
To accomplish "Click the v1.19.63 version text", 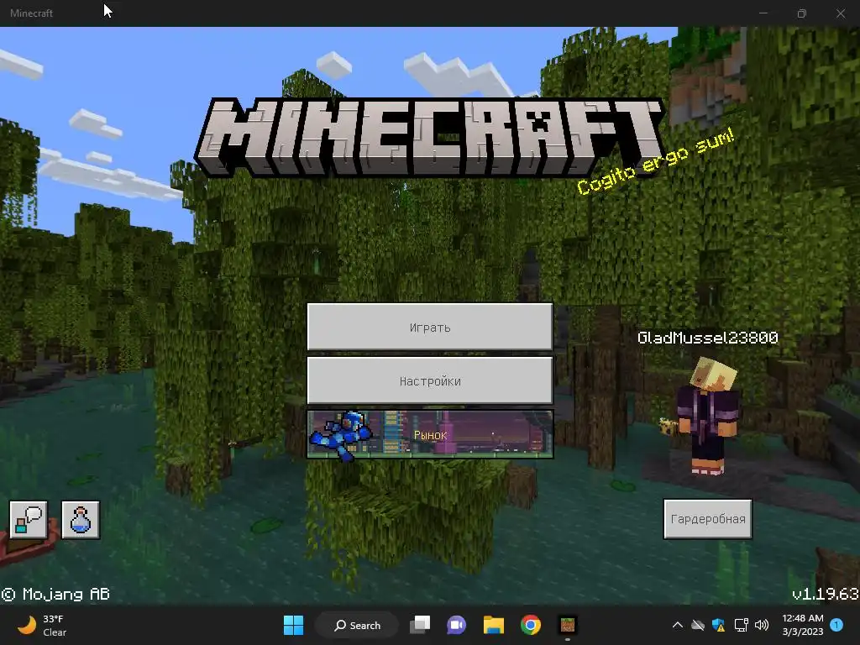I will point(825,594).
